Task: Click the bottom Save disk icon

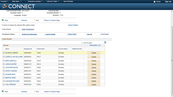Action: click(x=3, y=91)
